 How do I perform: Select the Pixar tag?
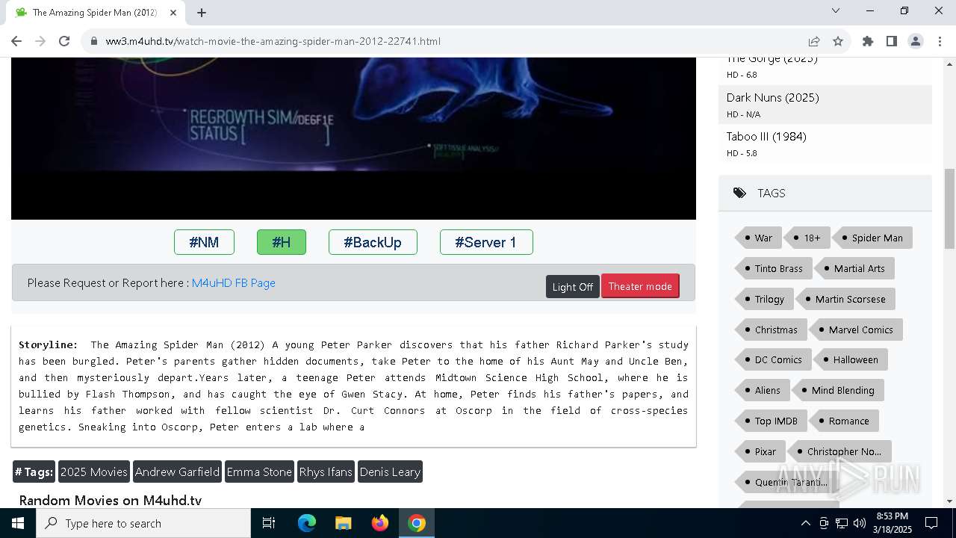(x=760, y=451)
